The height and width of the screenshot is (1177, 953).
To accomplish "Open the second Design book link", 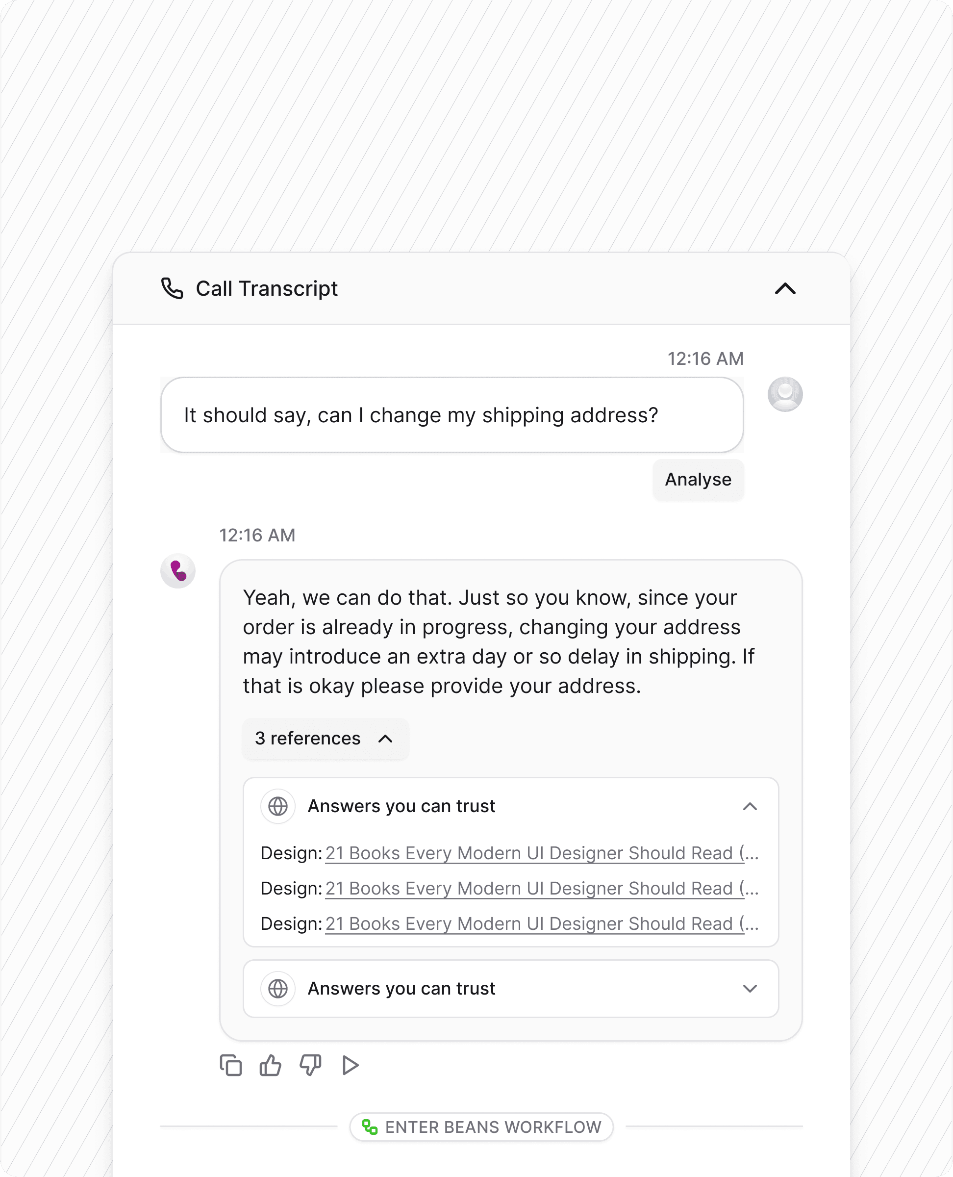I will point(541,888).
